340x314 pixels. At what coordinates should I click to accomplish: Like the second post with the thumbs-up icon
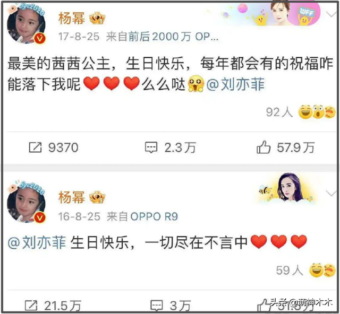(x=263, y=306)
